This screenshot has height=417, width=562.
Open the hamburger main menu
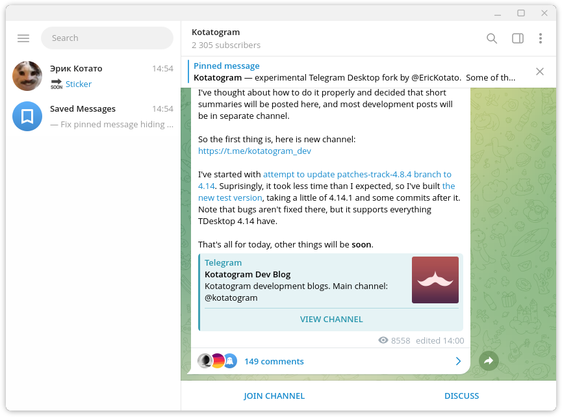click(23, 38)
